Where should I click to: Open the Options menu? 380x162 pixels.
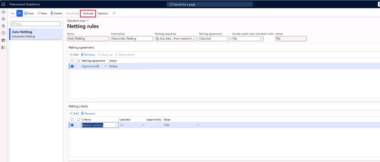coord(102,13)
